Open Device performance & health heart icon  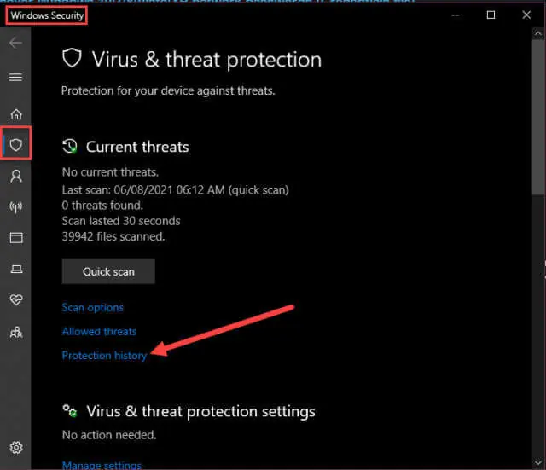tap(16, 299)
